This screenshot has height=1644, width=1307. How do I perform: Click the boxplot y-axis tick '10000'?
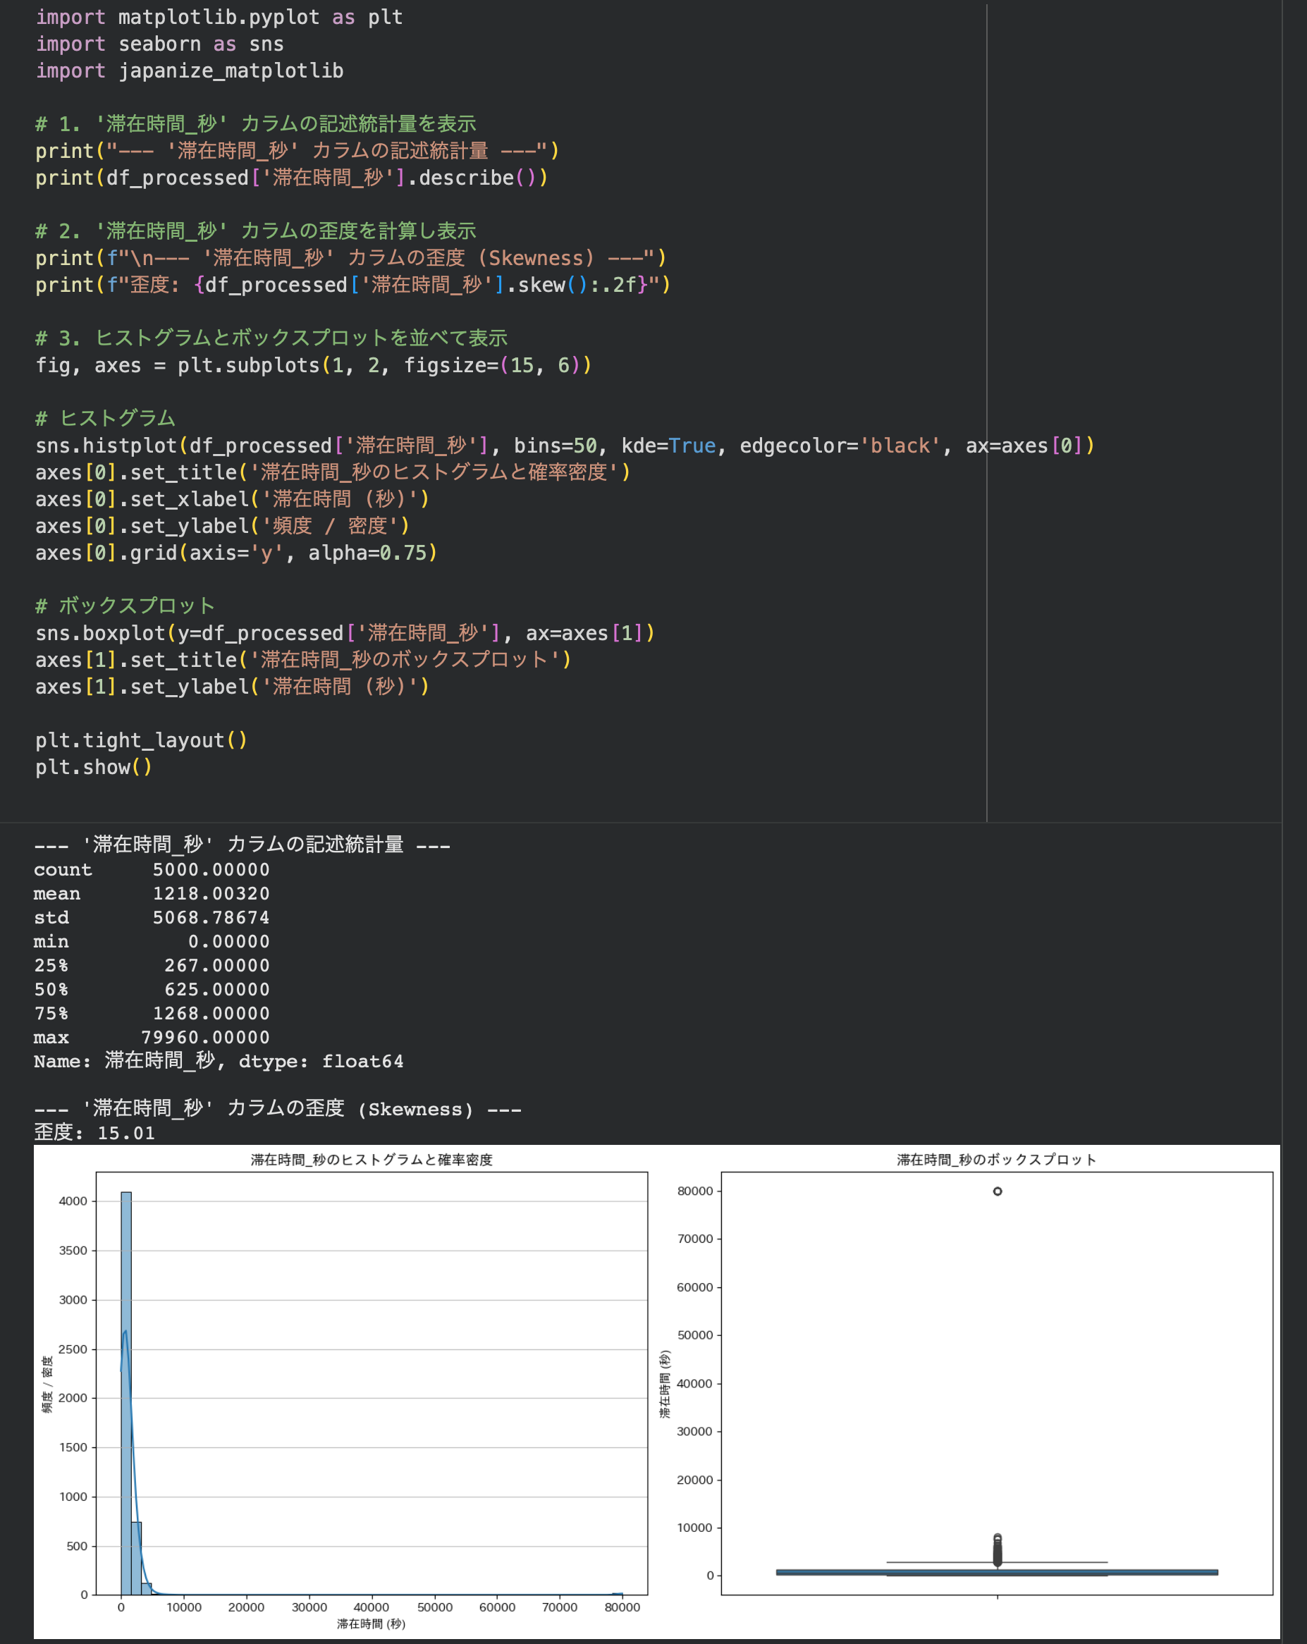point(694,1528)
